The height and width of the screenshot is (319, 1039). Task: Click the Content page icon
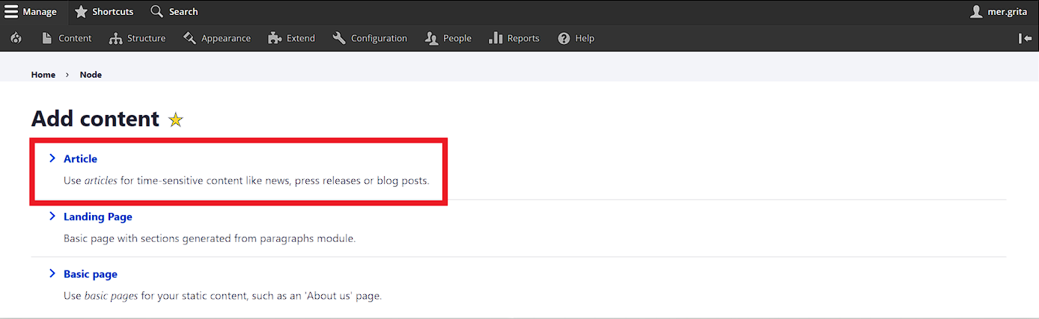(47, 38)
